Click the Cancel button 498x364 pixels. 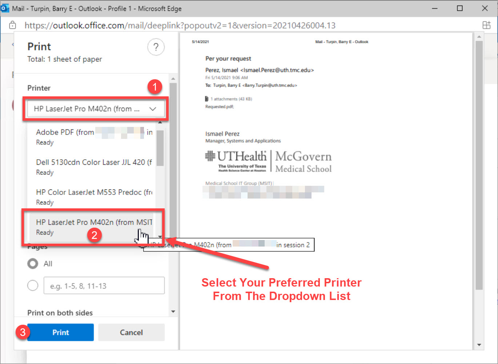[131, 332]
